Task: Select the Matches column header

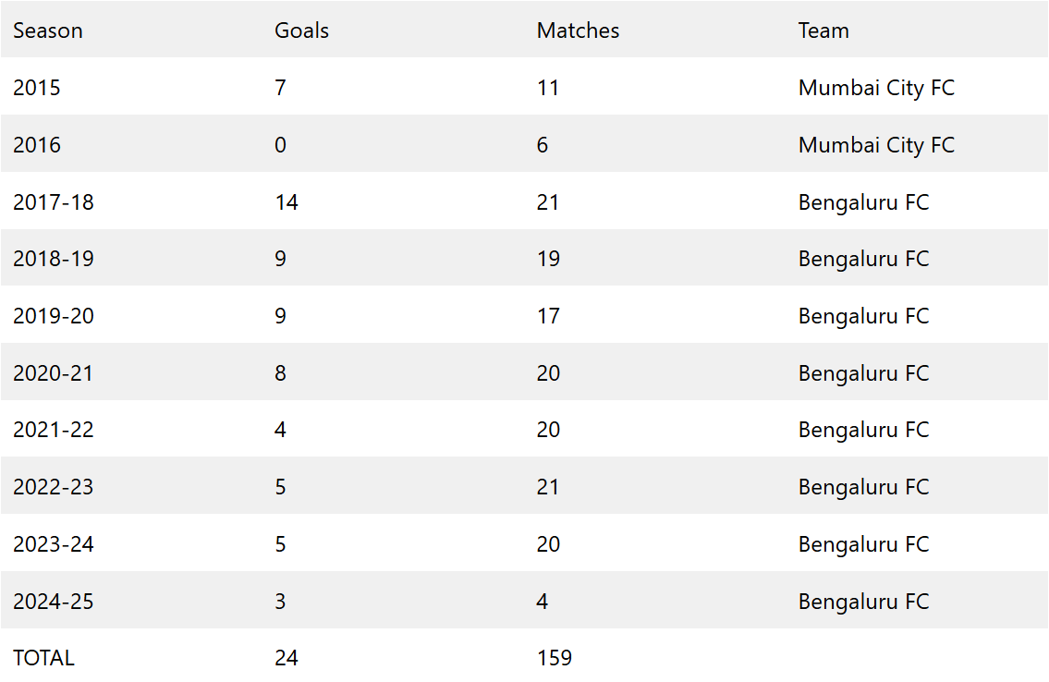Action: (578, 30)
